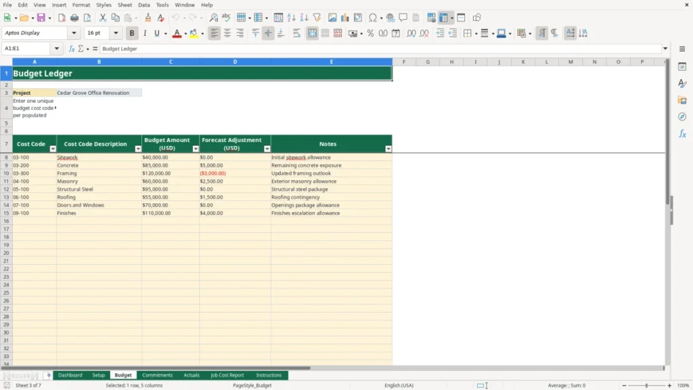The height and width of the screenshot is (390, 693).
Task: Toggle Italic formatting
Action: pyautogui.click(x=145, y=33)
